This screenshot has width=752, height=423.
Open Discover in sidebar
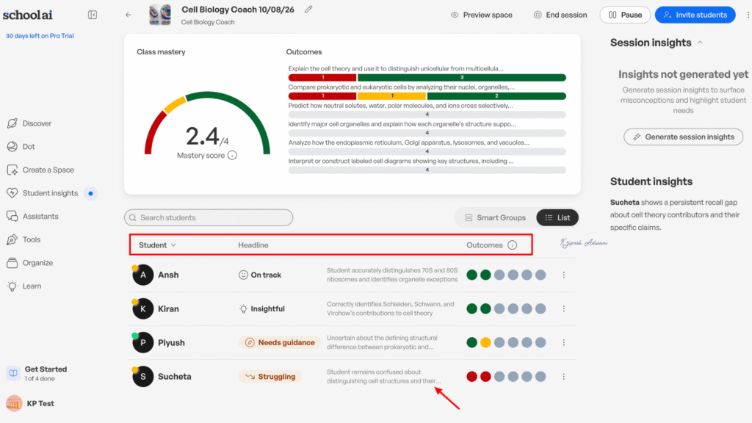pyautogui.click(x=29, y=123)
